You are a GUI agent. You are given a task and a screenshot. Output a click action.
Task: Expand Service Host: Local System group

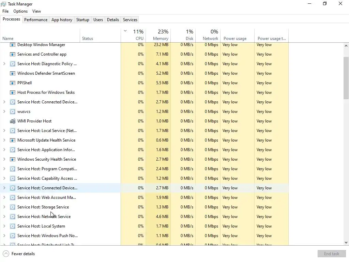pyautogui.click(x=4, y=226)
